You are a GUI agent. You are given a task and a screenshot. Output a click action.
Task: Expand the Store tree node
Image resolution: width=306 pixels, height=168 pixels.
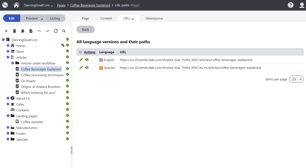click(x=8, y=51)
